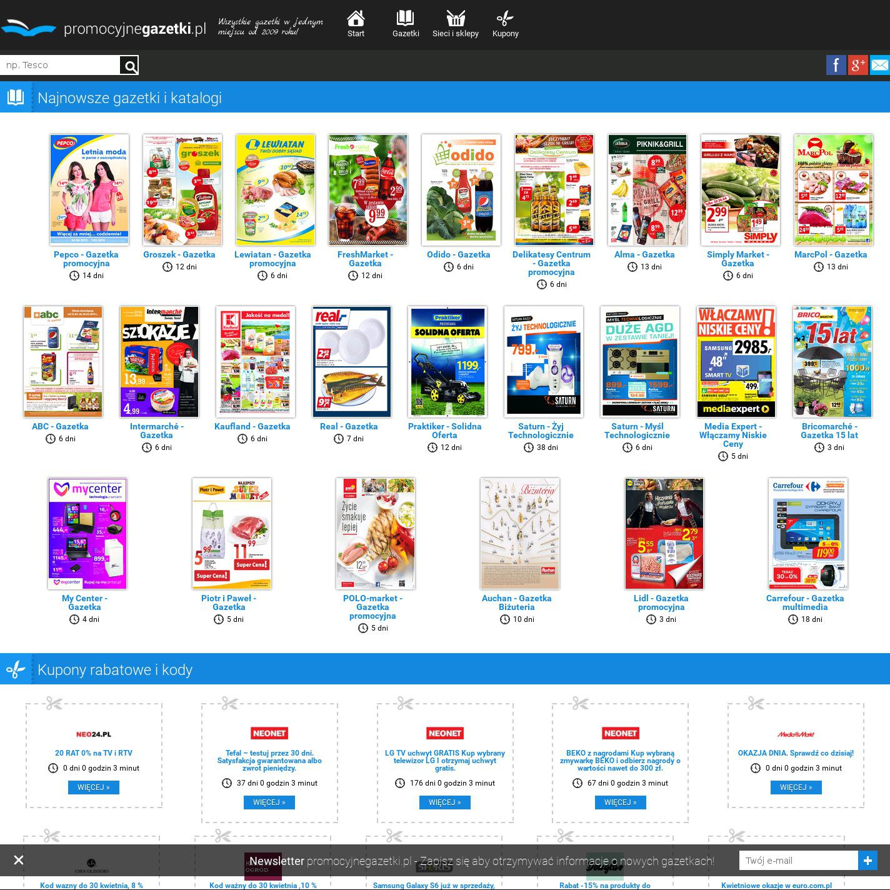This screenshot has width=890, height=890.
Task: Click the search magnifier icon
Action: click(x=129, y=66)
